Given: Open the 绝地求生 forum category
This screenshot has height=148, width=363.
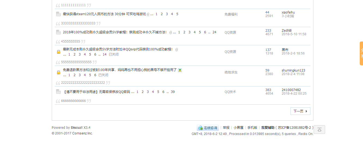Looking at the screenshot, I should point(231,72).
